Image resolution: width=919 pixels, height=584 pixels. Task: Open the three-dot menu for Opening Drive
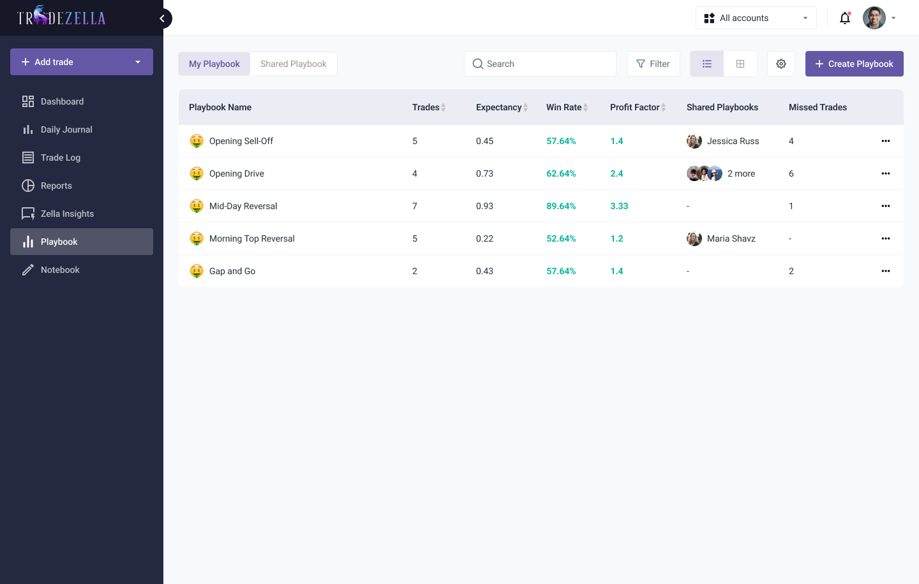pos(886,173)
